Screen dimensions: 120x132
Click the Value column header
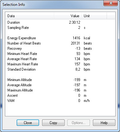68,16
